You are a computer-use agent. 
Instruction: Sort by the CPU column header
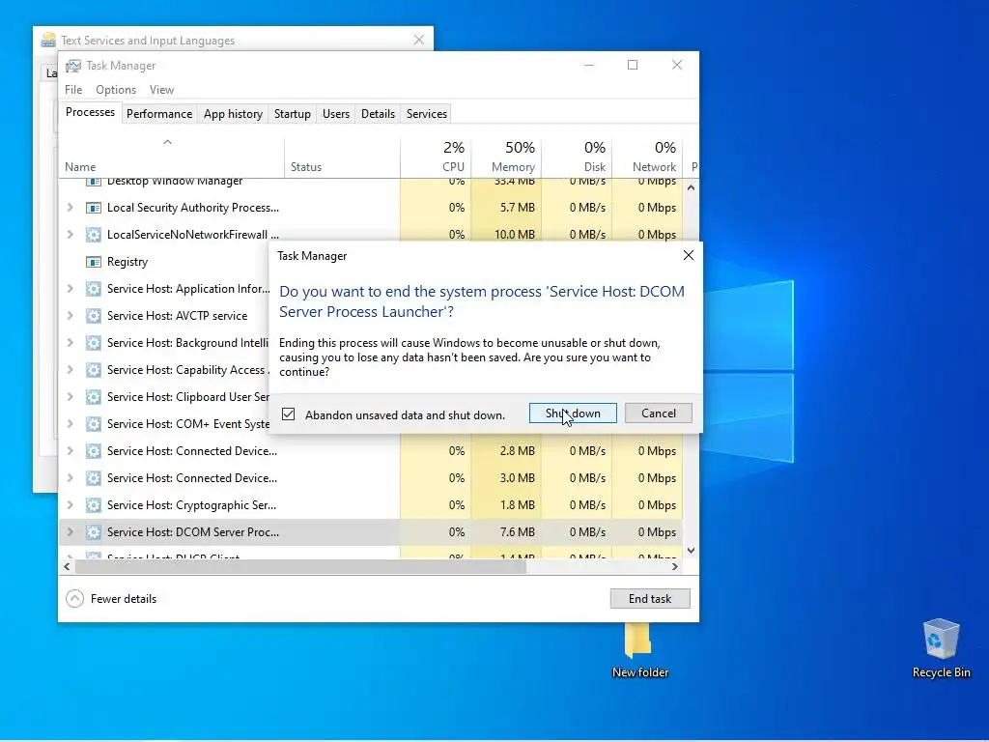[x=436, y=157]
